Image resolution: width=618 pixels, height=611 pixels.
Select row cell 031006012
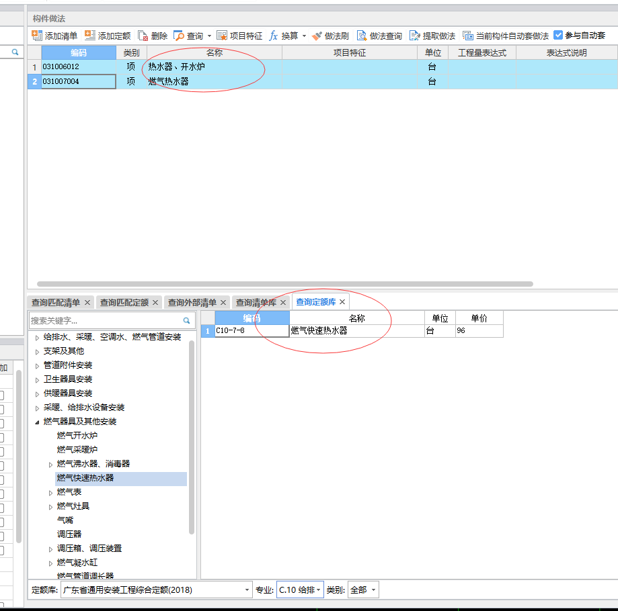tap(79, 66)
